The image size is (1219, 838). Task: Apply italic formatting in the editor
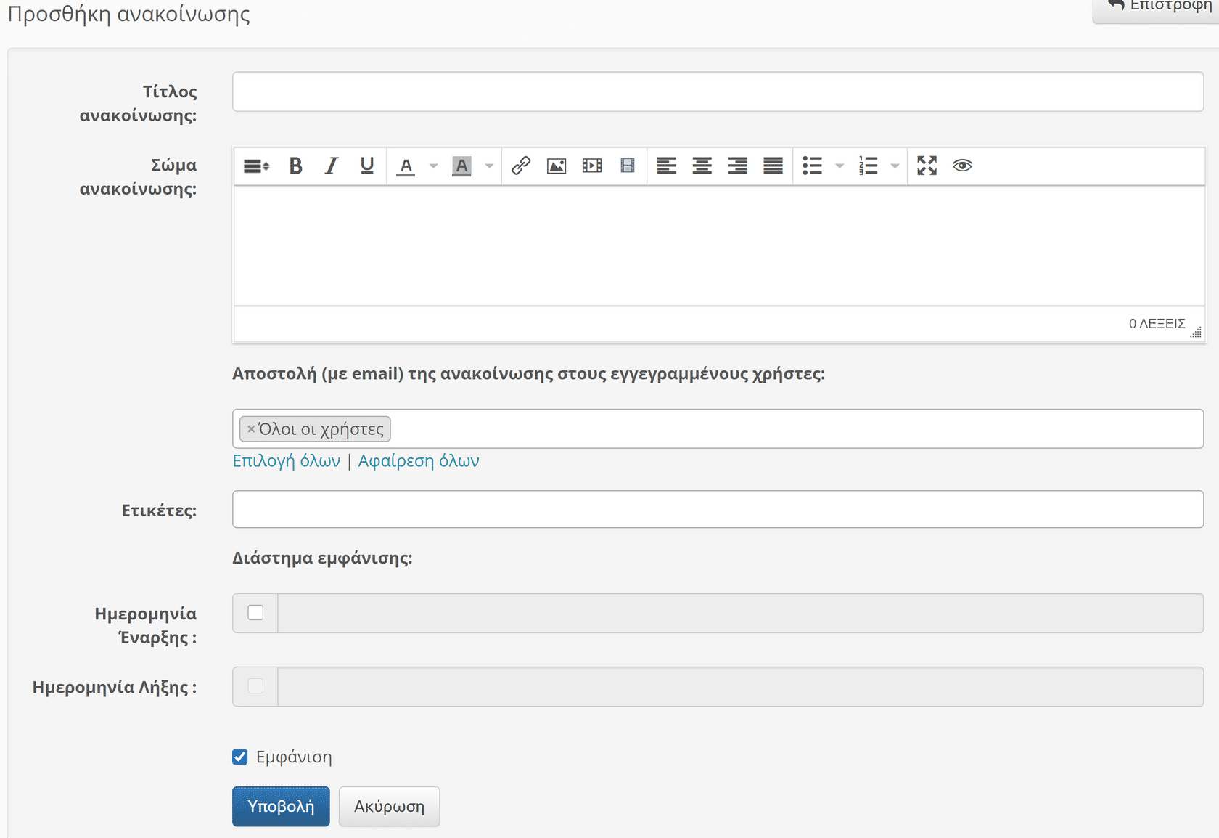tap(332, 166)
